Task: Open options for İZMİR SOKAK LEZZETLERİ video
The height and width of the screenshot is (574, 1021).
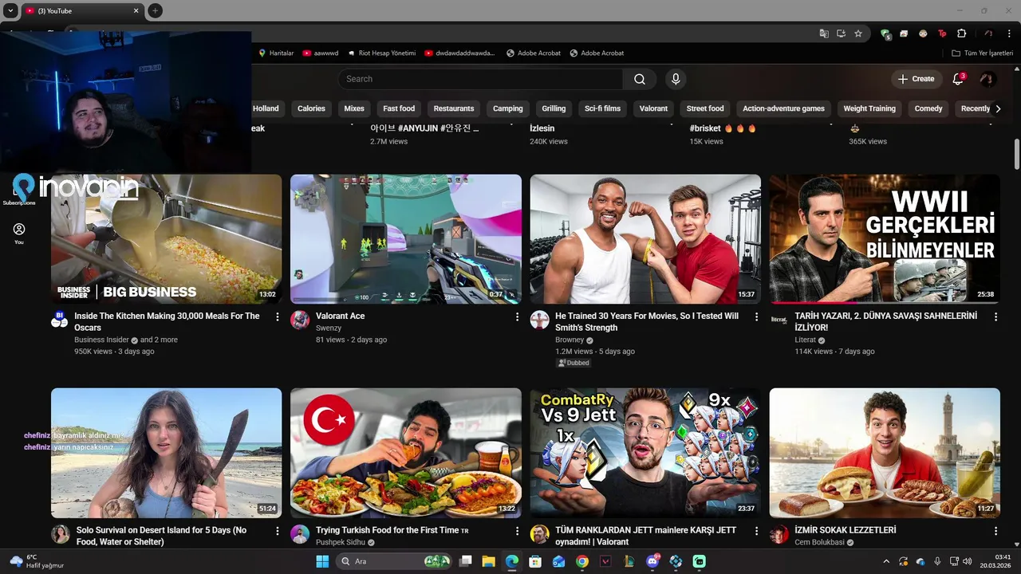Action: tap(995, 531)
